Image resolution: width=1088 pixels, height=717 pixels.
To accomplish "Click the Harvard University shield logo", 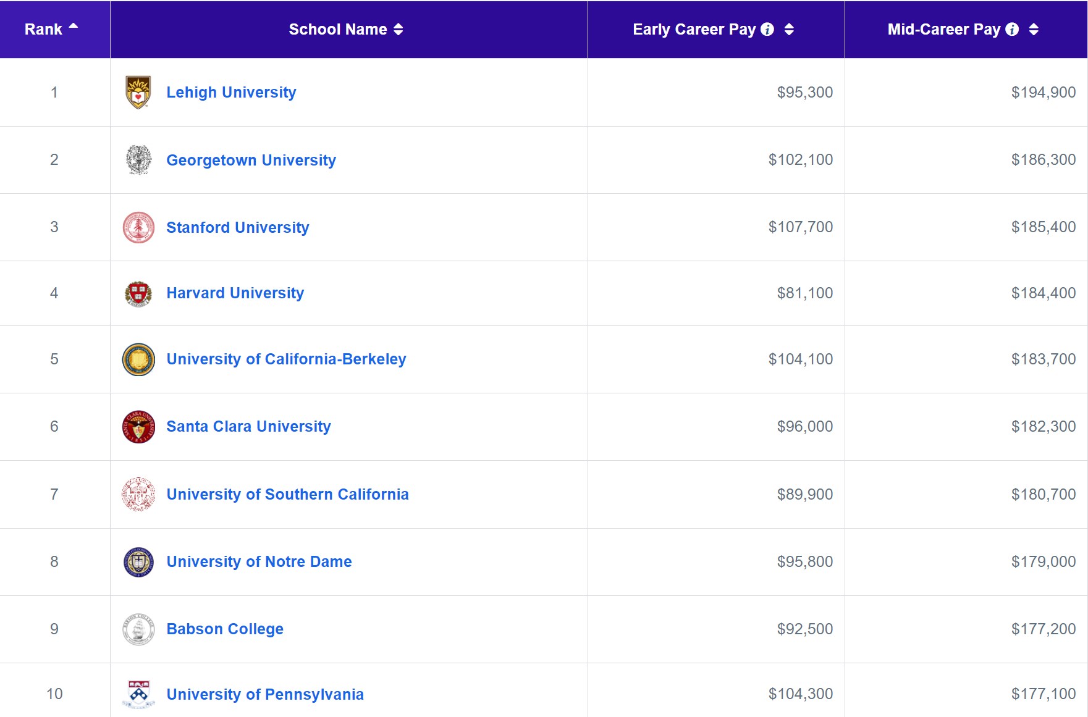I will [x=138, y=293].
